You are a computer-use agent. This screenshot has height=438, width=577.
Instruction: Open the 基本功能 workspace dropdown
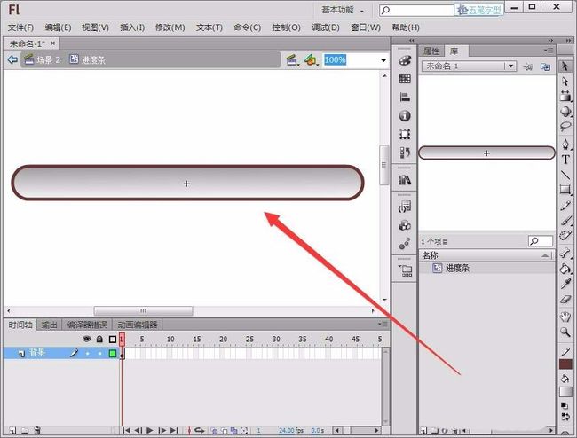point(343,10)
